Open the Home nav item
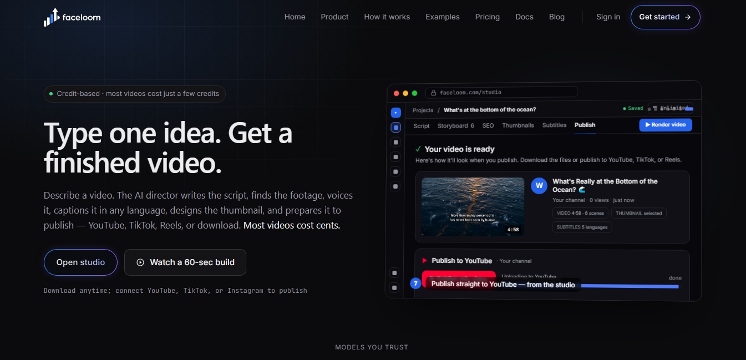Screen dimensions: 746x360 [x=295, y=17]
